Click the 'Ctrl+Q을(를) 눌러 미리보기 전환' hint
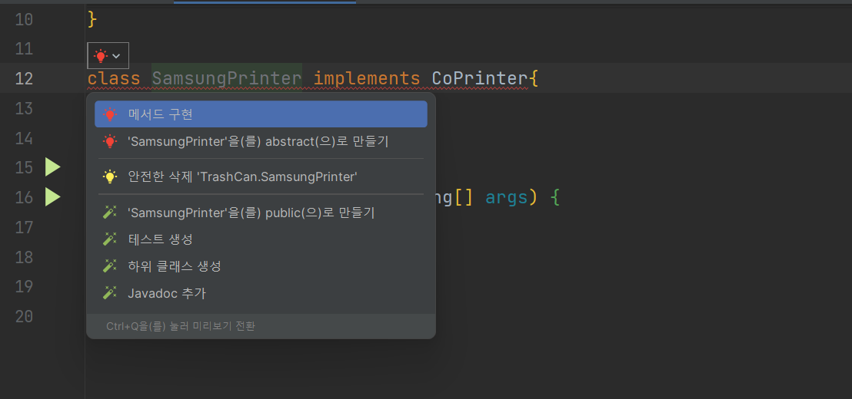This screenshot has width=852, height=399. point(181,326)
